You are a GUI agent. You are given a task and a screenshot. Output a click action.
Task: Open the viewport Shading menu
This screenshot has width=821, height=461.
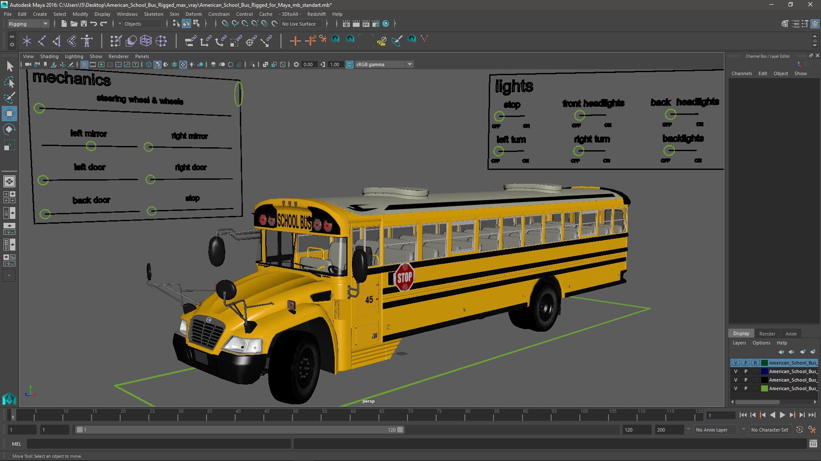49,56
